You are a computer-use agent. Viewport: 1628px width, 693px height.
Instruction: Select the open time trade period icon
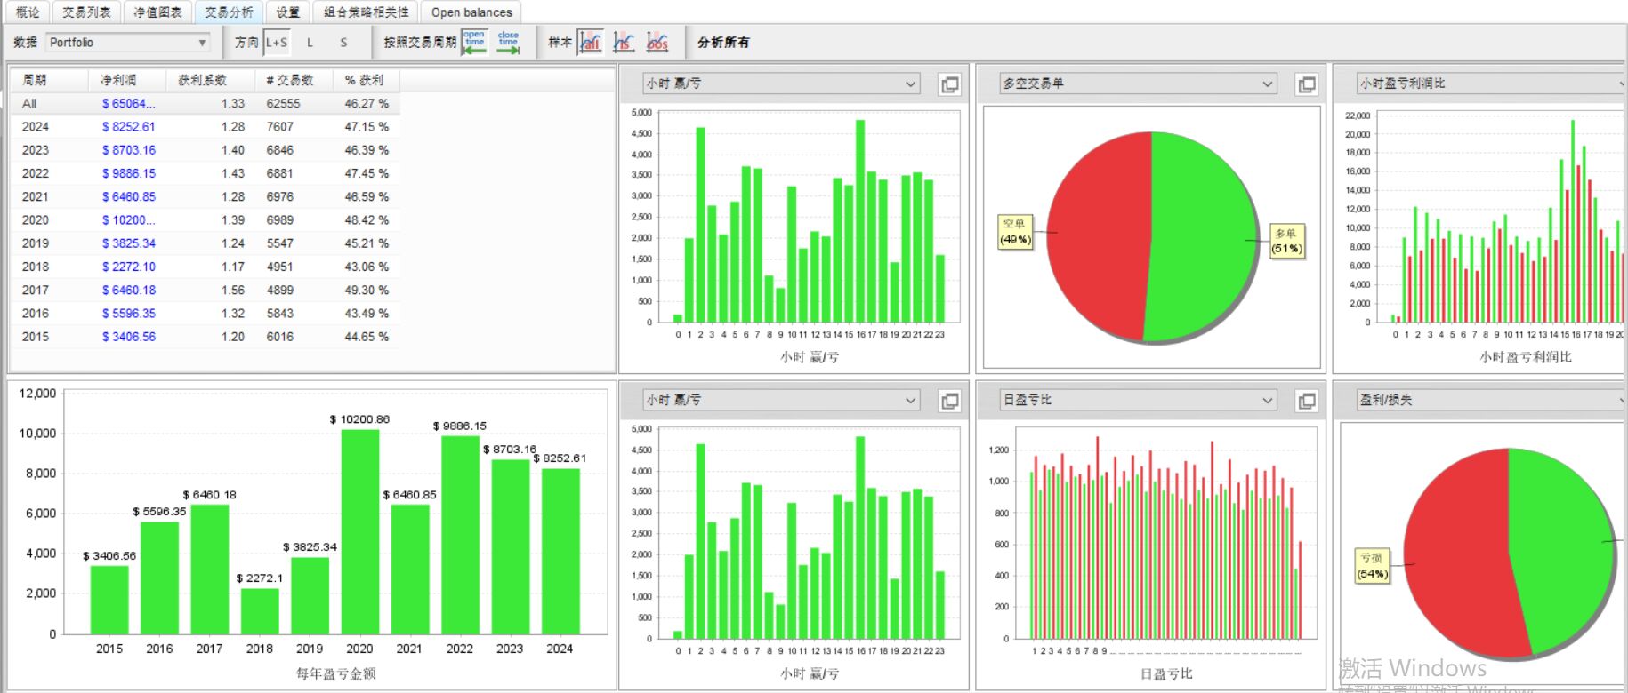click(x=474, y=42)
